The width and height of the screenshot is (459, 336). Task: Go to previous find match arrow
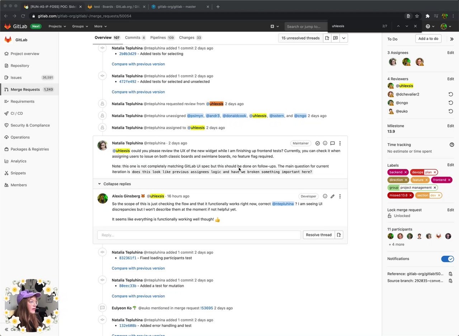398,26
